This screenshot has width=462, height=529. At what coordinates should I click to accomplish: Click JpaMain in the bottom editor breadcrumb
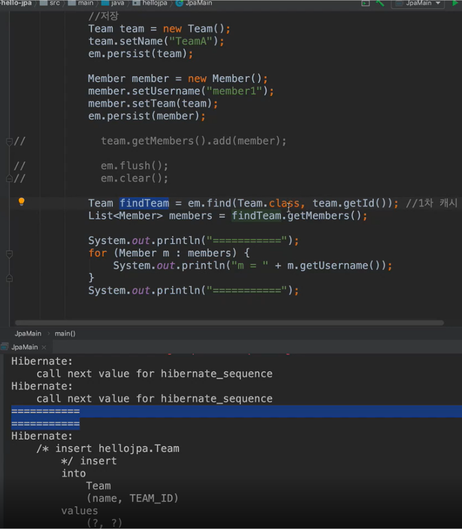(x=28, y=333)
